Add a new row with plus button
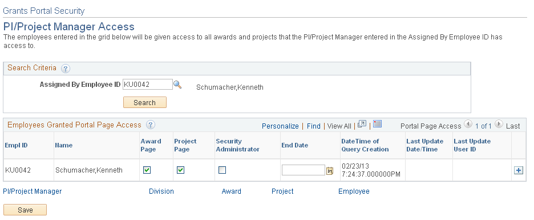 pyautogui.click(x=519, y=170)
